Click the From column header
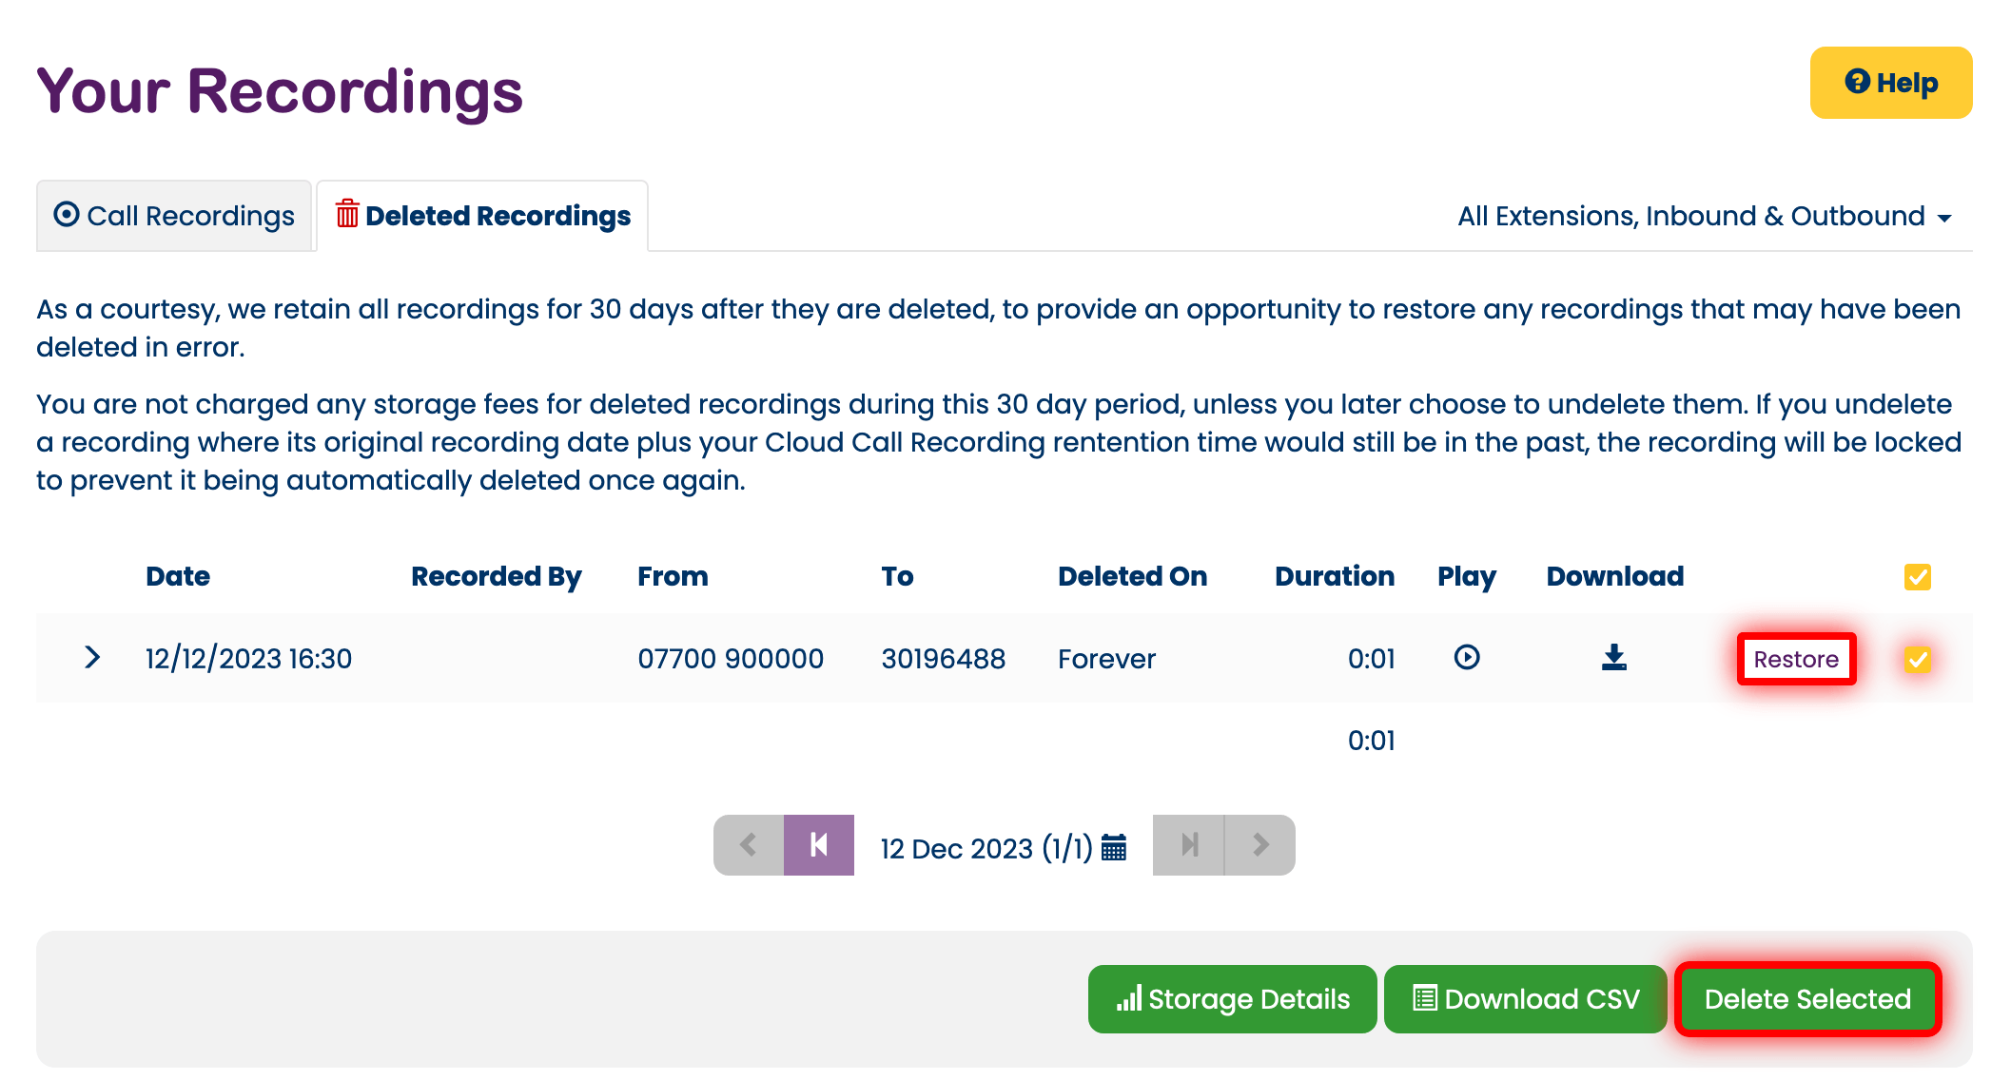Image resolution: width=2011 pixels, height=1080 pixels. (x=673, y=576)
